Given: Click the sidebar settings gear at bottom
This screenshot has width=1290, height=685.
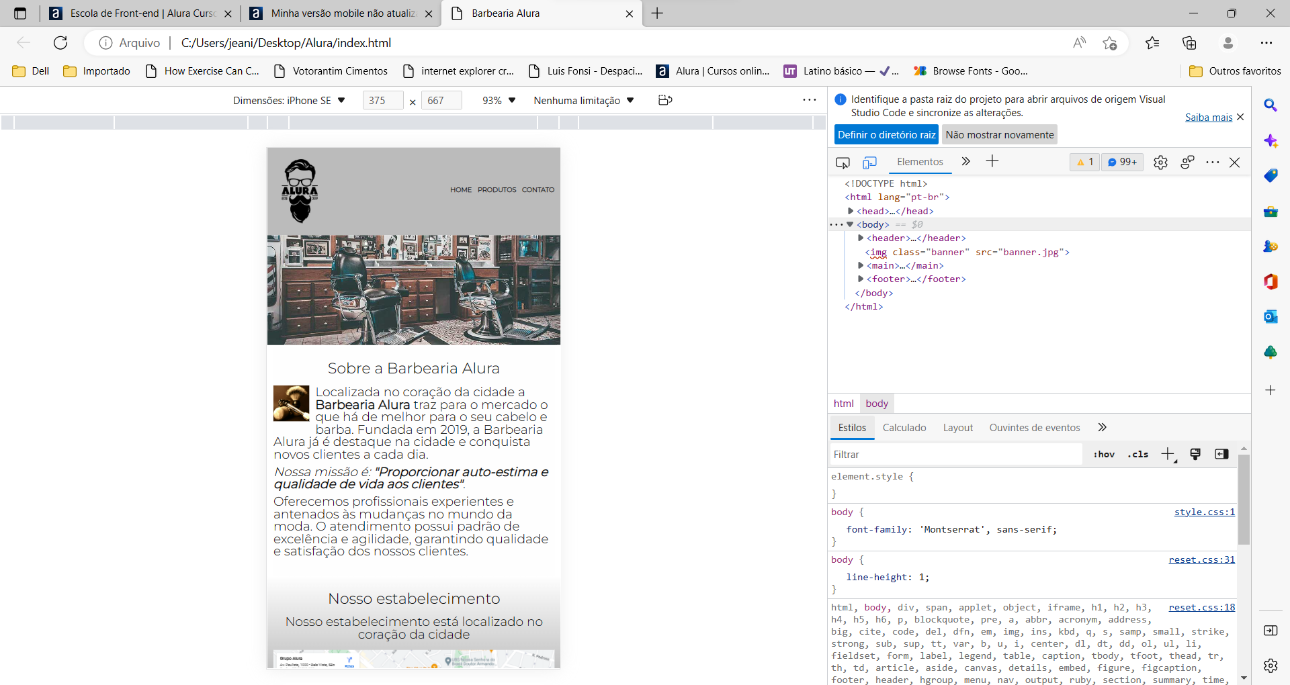Looking at the screenshot, I should (1271, 666).
